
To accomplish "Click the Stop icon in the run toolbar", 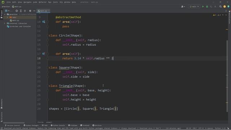I will [215, 6].
